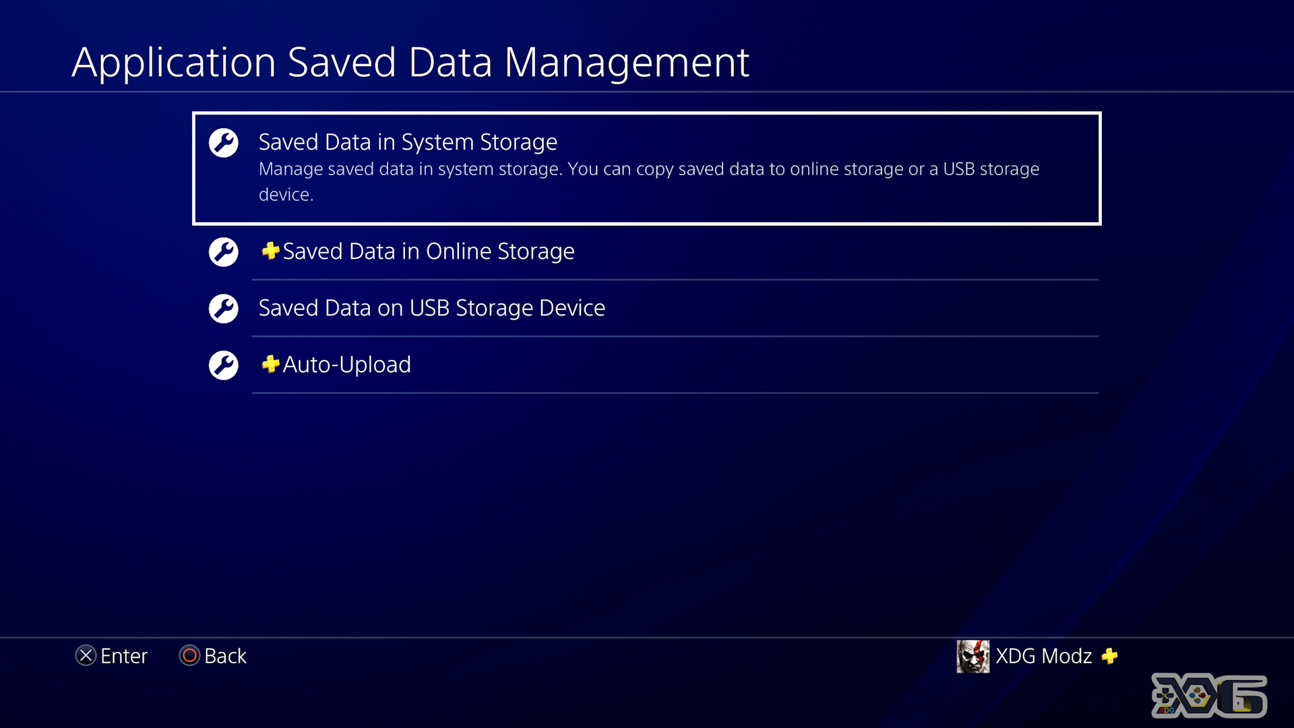Click the XDG controller logo watermark
This screenshot has height=728, width=1294.
click(x=1209, y=695)
